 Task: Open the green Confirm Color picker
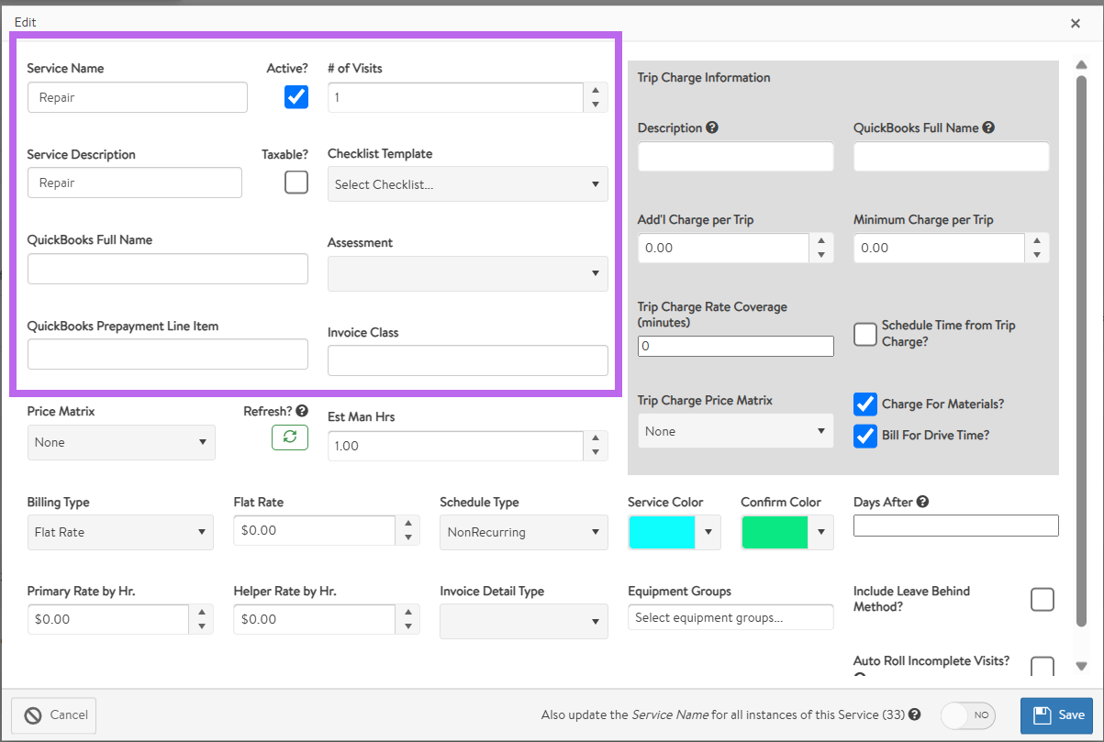click(786, 532)
